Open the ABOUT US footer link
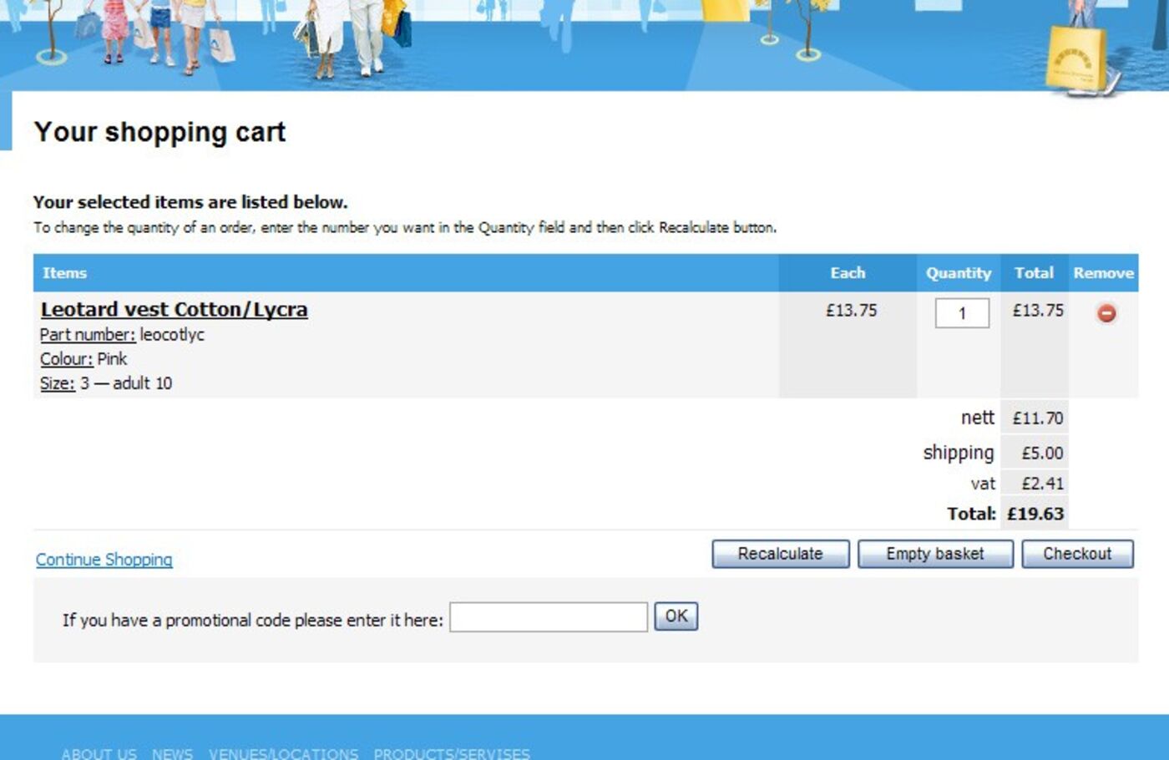 tap(99, 753)
